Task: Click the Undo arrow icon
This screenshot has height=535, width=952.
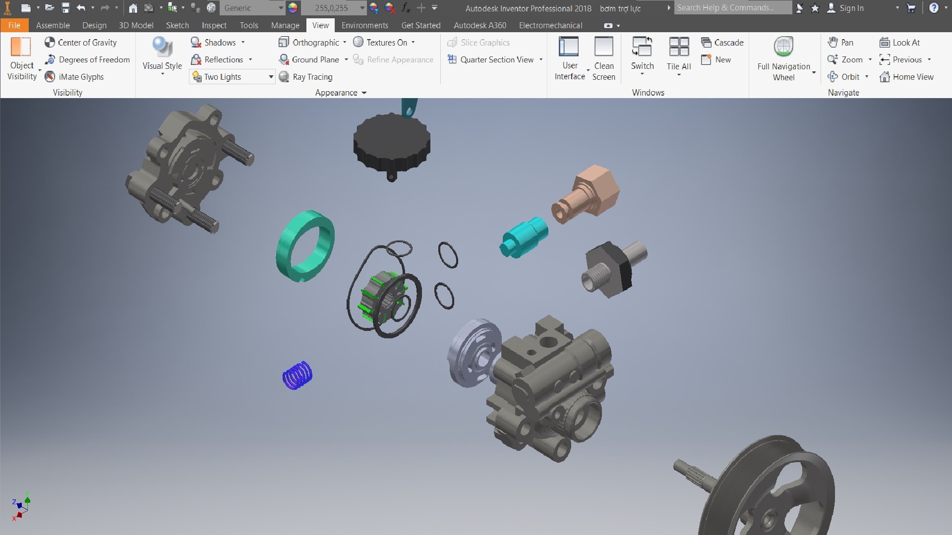Action: click(81, 8)
